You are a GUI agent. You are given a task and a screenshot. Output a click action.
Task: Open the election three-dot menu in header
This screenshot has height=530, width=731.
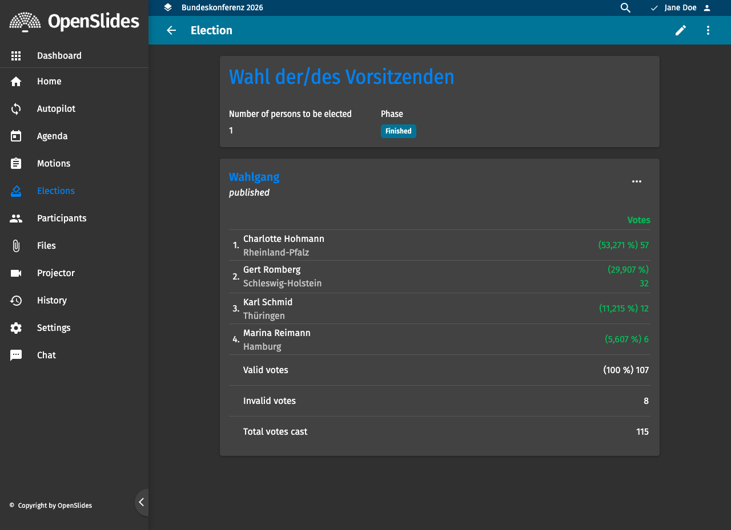click(708, 30)
